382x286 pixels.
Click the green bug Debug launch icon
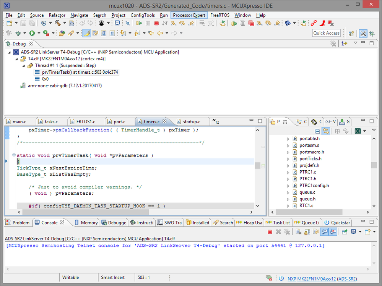[x=18, y=33]
